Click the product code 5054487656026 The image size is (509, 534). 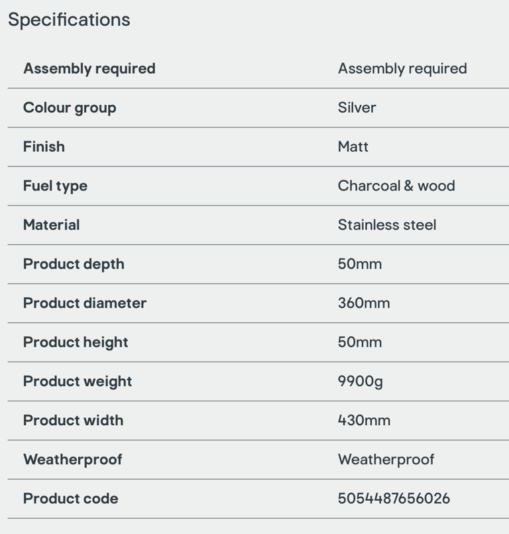pyautogui.click(x=394, y=499)
